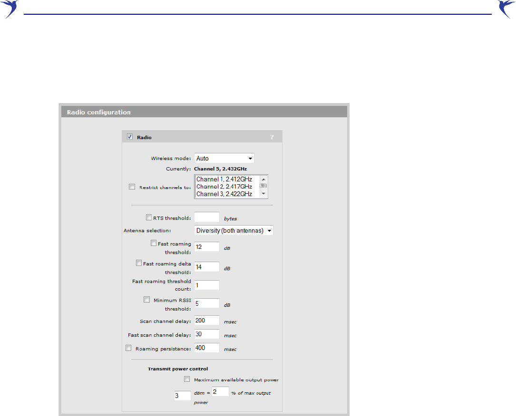Open the Wireless mode dropdown
The height and width of the screenshot is (416, 516).
pos(224,159)
